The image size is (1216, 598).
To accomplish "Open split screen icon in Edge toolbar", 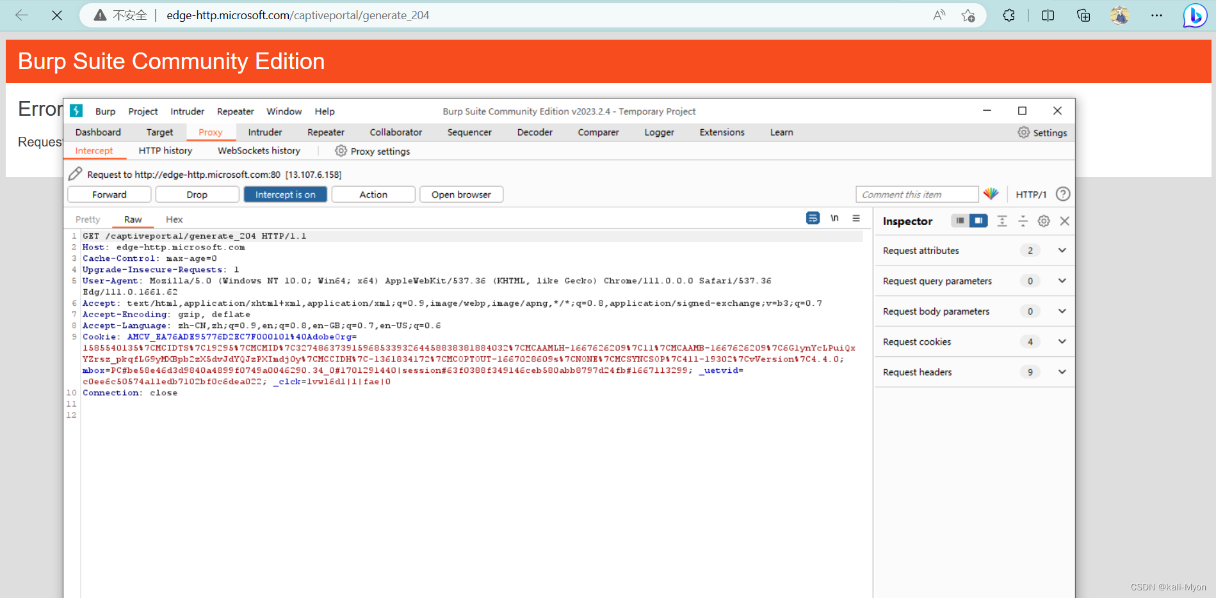I will click(1048, 15).
